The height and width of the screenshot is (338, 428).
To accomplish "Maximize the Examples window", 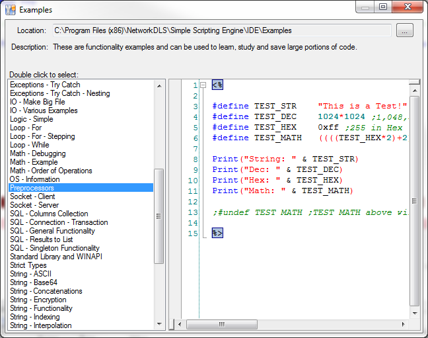I will pos(382,7).
